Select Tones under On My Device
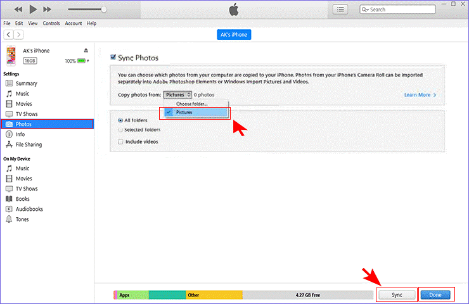This screenshot has width=469, height=304. (48, 219)
